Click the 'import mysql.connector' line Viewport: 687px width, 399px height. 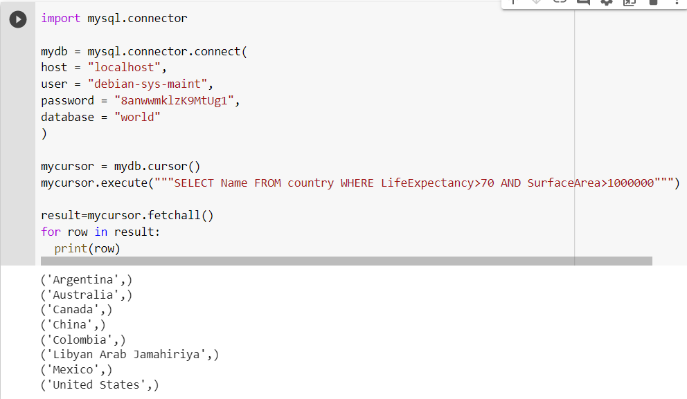(x=114, y=19)
